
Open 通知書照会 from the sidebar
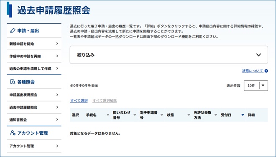point(34,119)
